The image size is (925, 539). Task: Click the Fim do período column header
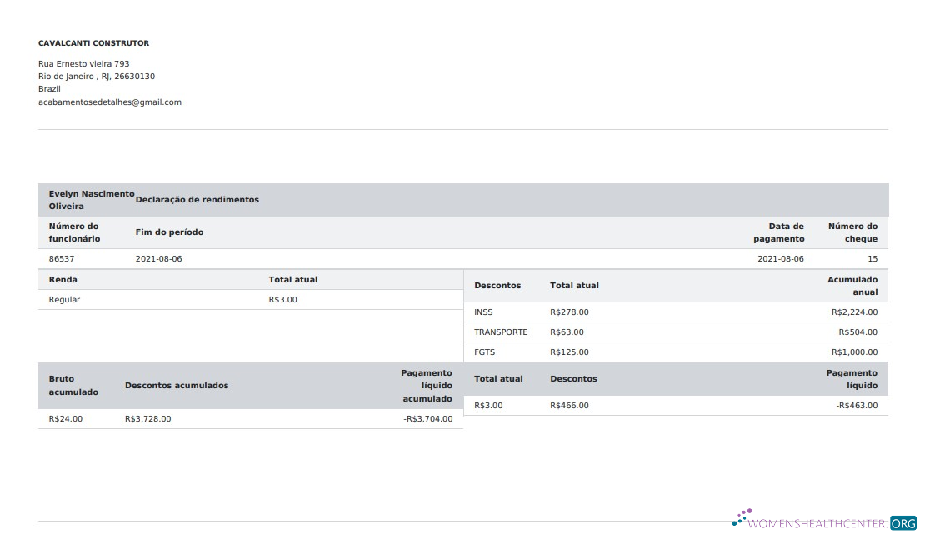click(169, 232)
